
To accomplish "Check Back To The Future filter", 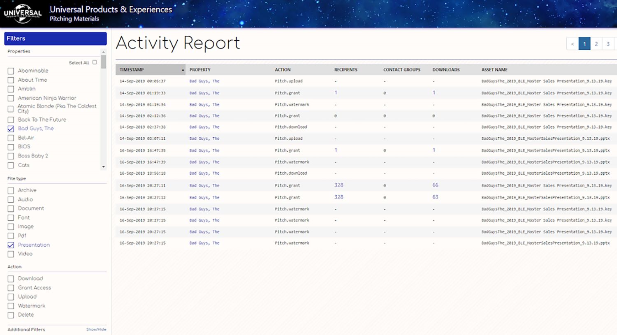I will coord(11,120).
